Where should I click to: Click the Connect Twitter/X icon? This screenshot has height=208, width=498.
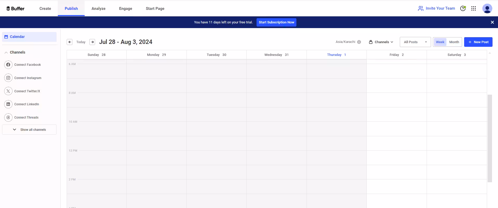[x=8, y=91]
